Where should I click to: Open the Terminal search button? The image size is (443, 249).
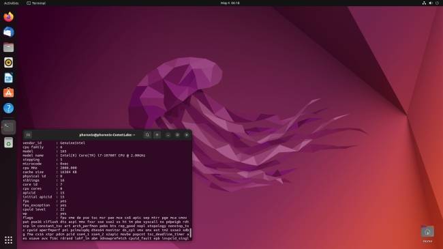(147, 135)
